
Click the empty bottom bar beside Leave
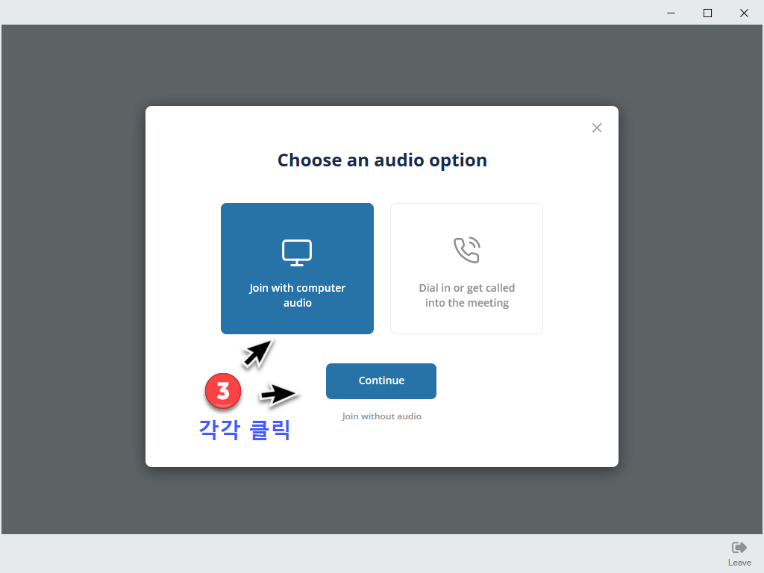373,554
